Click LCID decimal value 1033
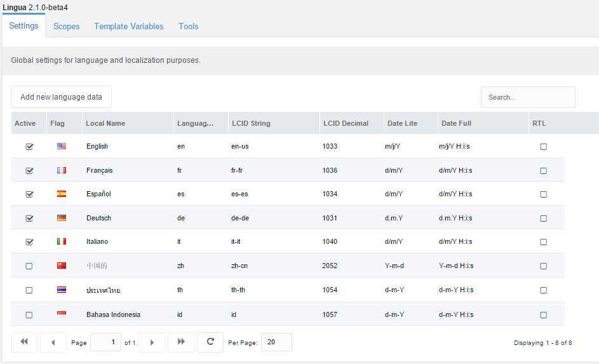Viewport: 599px width, 364px height. click(x=330, y=146)
